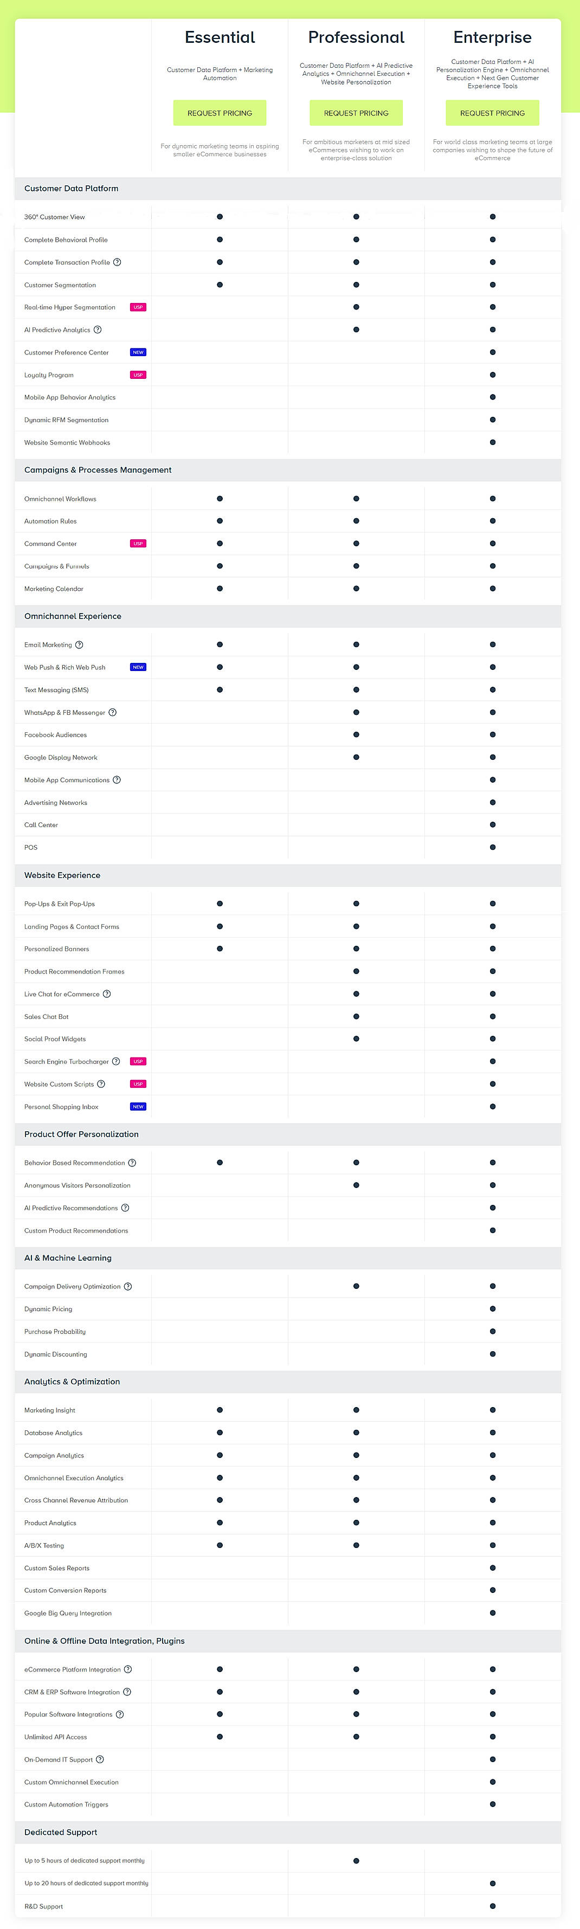
Task: Click USP badge next to Loyalty Program
Action: (x=138, y=375)
